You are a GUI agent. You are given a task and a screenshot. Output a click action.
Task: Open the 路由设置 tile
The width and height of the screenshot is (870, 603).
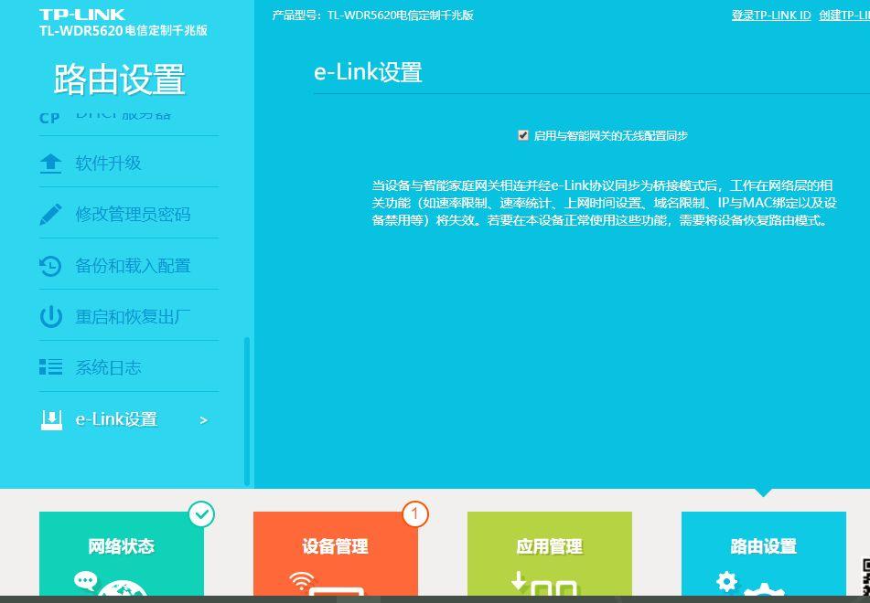pyautogui.click(x=764, y=555)
